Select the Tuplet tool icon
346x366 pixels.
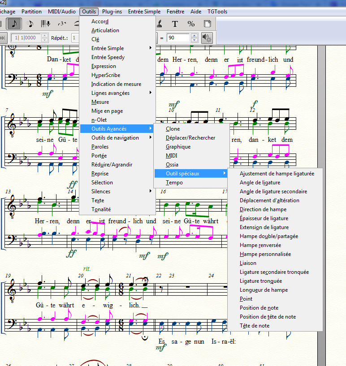[x=61, y=24]
